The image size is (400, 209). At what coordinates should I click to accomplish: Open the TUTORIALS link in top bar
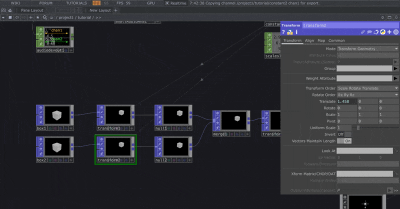(x=76, y=3)
